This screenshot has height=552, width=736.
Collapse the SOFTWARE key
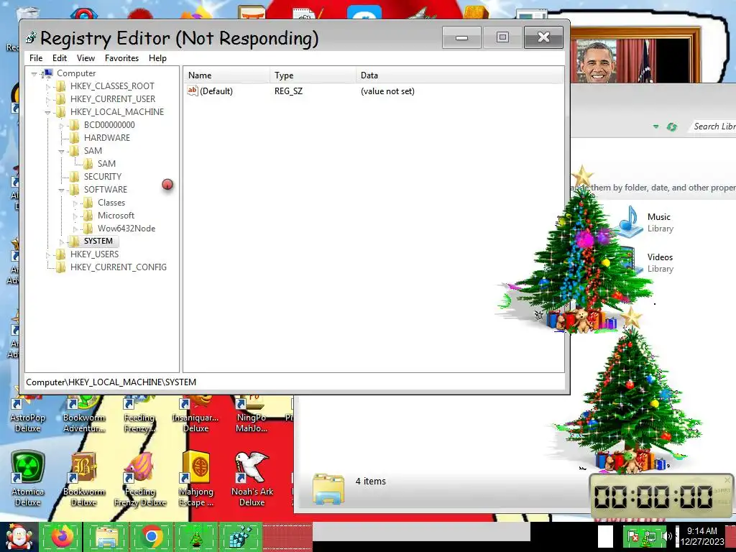(x=62, y=190)
